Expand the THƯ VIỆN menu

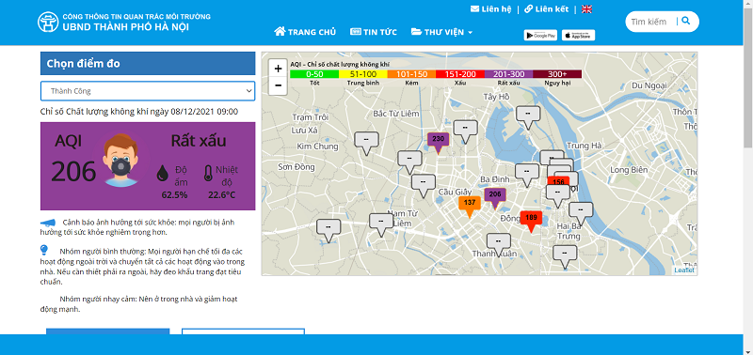click(441, 32)
